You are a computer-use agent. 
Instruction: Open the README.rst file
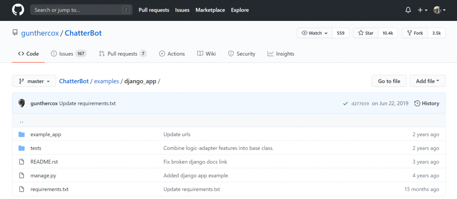[x=44, y=162]
